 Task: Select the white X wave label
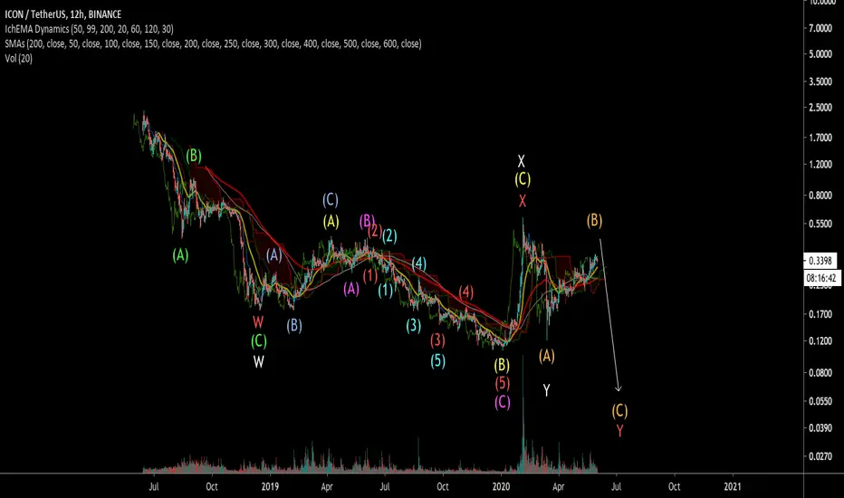click(521, 161)
